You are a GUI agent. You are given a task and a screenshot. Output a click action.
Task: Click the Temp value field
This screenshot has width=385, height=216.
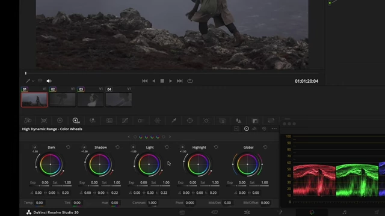(40, 203)
